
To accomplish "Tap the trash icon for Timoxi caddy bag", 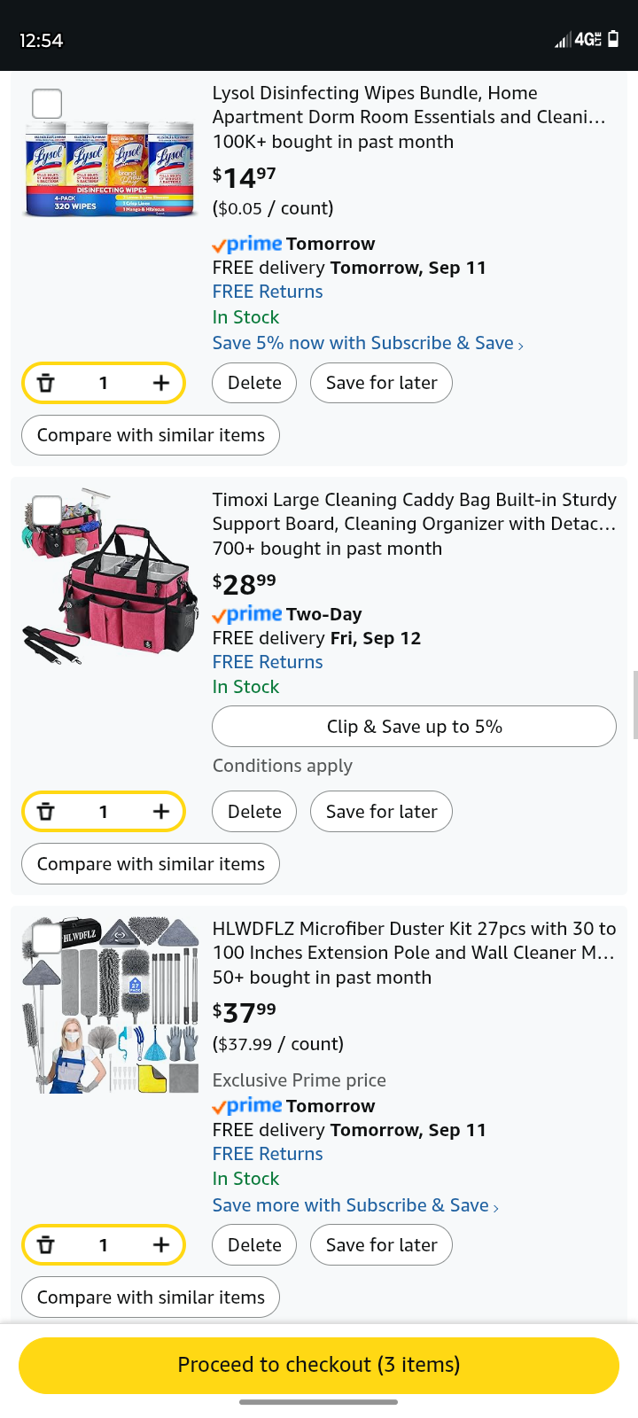I will pyautogui.click(x=46, y=812).
